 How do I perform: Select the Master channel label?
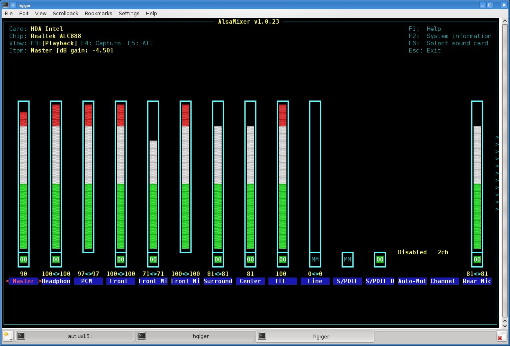point(24,281)
